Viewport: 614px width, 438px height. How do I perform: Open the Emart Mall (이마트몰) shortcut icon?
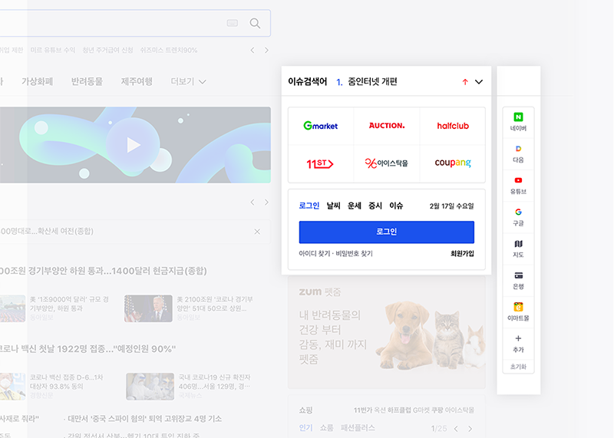coord(518,312)
